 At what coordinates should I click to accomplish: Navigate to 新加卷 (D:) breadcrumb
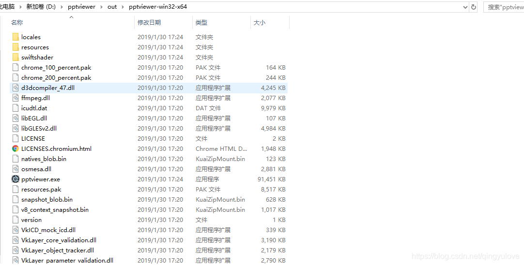pyautogui.click(x=41, y=7)
